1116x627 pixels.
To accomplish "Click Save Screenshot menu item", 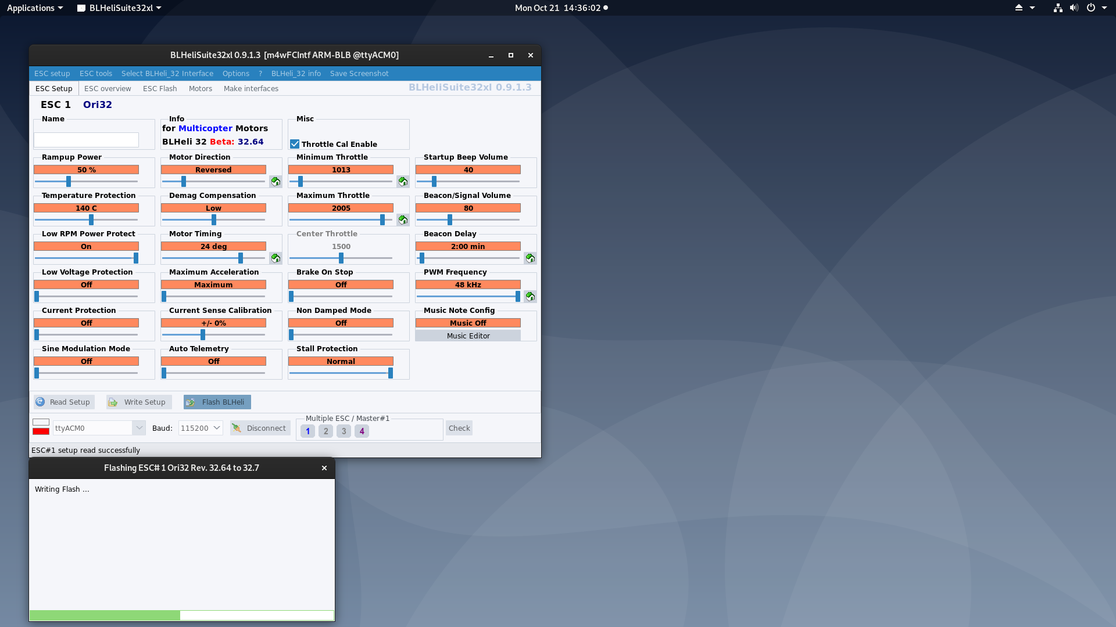I will tap(359, 74).
